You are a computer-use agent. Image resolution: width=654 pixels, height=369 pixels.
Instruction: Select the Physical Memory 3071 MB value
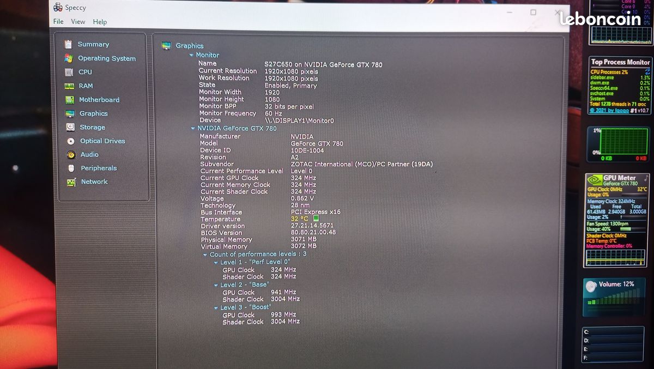coord(303,239)
